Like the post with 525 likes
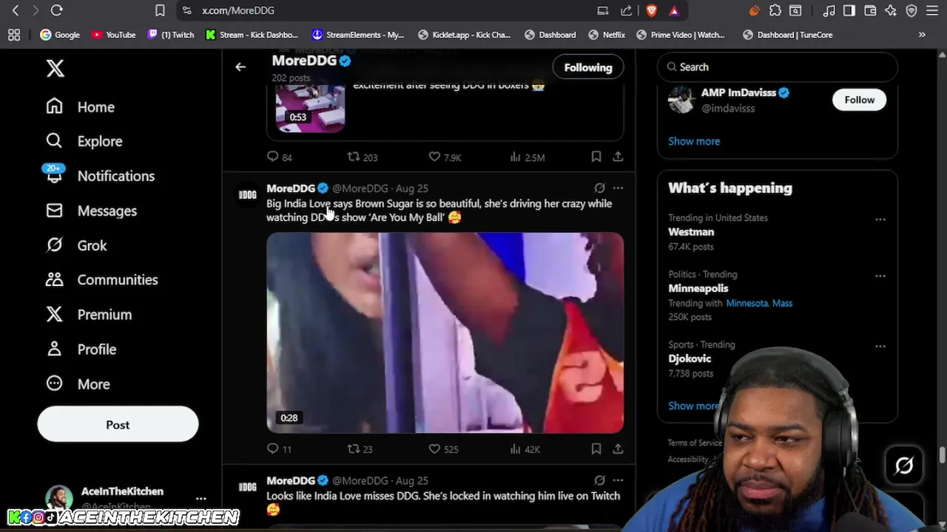Image resolution: width=947 pixels, height=532 pixels. 434,449
